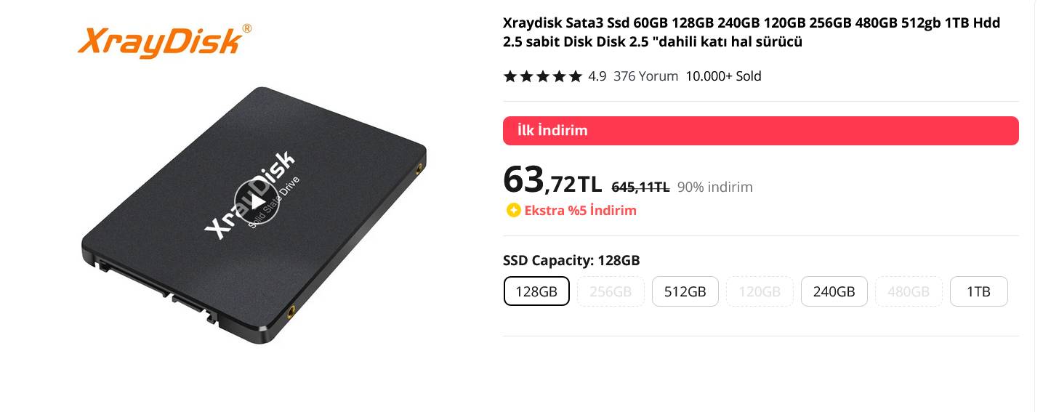Play the product video on SSD image

pos(254,201)
